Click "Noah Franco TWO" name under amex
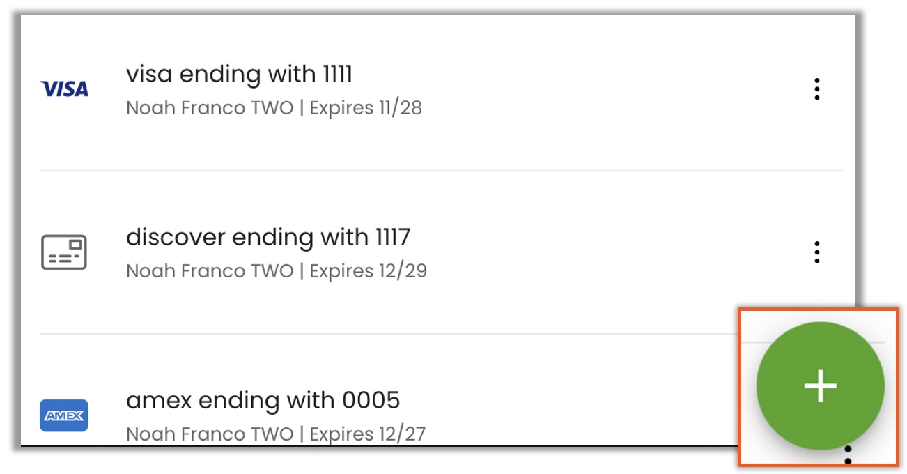 tap(210, 434)
